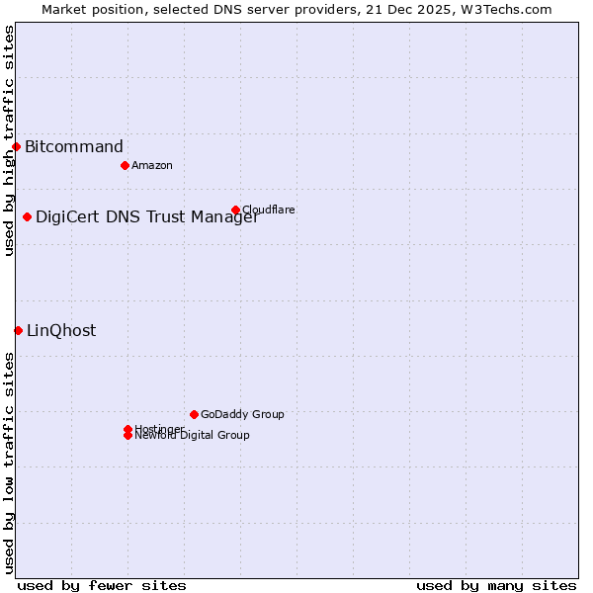Click the Newfold Digital Group data point
Viewport: 593px width, 593px height.
(128, 436)
